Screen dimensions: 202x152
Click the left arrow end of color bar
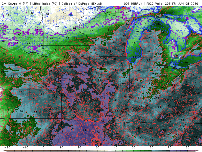pos(5,151)
